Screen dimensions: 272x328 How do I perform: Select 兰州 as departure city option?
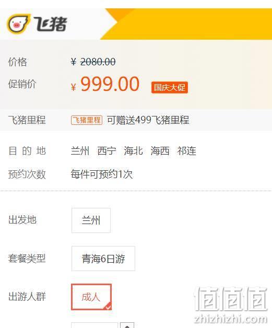[x=91, y=220]
